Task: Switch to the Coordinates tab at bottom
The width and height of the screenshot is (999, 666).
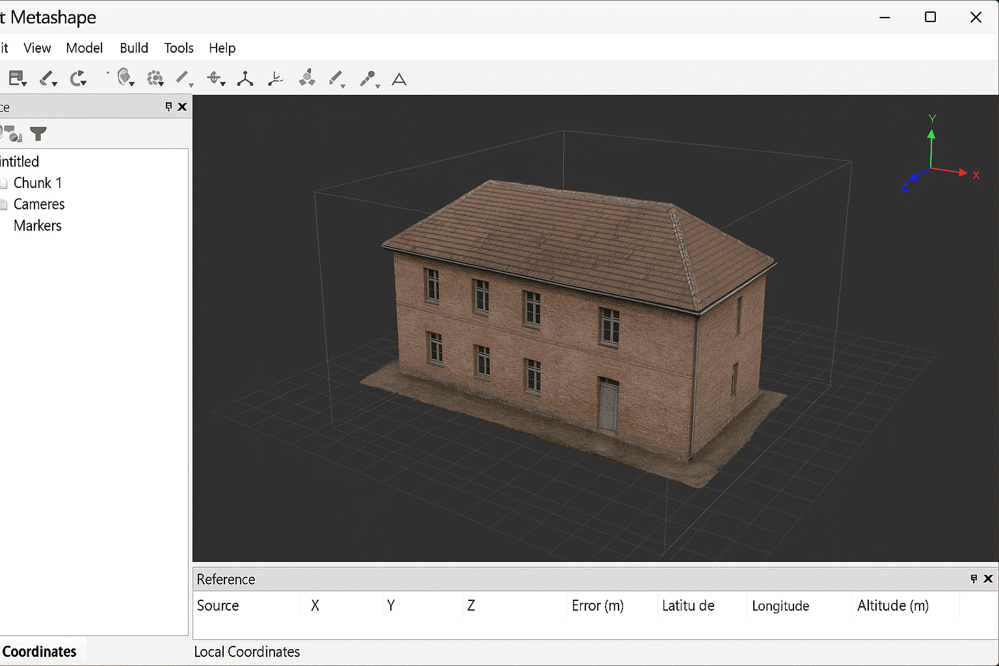Action: [40, 652]
